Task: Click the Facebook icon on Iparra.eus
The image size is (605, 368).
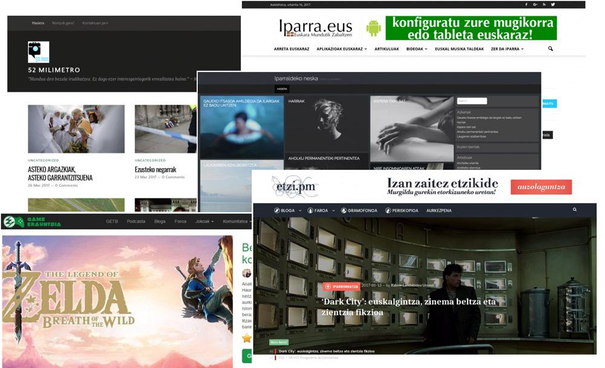Action: (526, 4)
